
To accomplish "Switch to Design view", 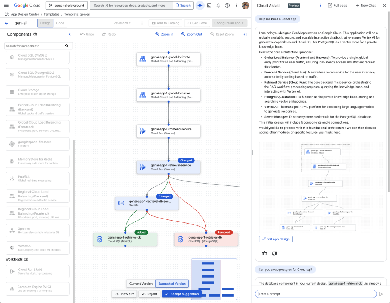I will [x=45, y=23].
